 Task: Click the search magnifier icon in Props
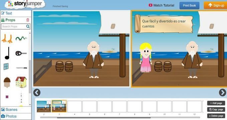point(28,26)
